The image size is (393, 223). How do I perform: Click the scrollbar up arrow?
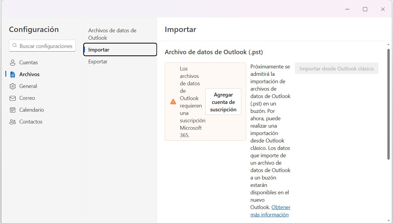pyautogui.click(x=389, y=44)
